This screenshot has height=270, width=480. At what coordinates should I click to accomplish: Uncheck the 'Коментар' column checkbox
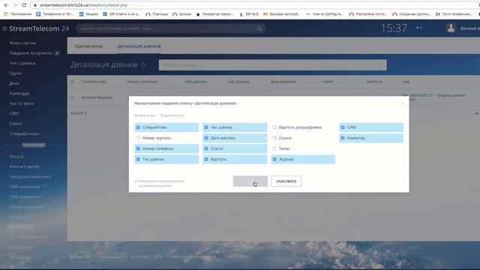tap(343, 138)
